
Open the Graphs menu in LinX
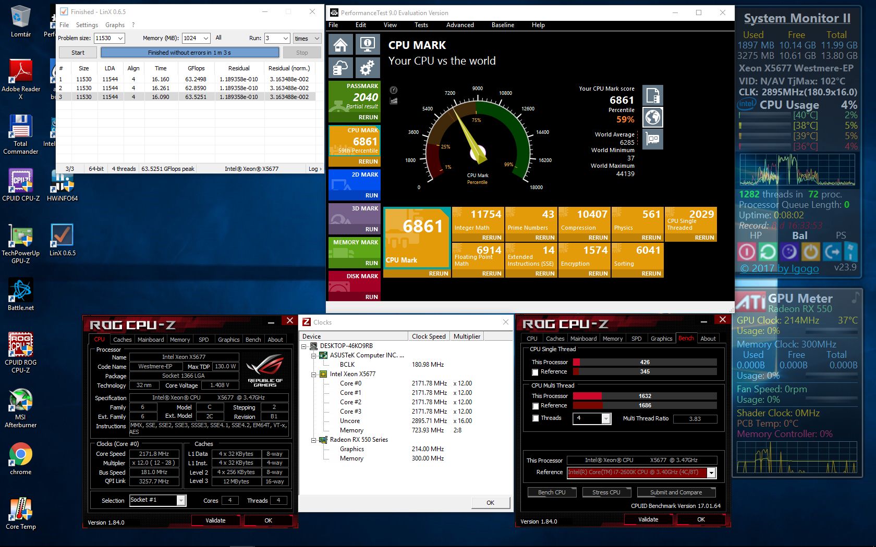pos(115,25)
